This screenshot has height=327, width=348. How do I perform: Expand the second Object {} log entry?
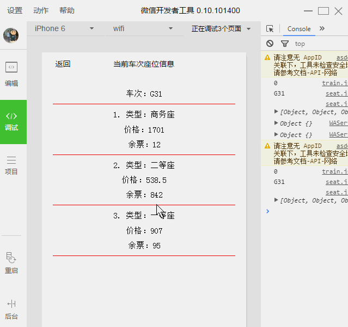point(276,134)
